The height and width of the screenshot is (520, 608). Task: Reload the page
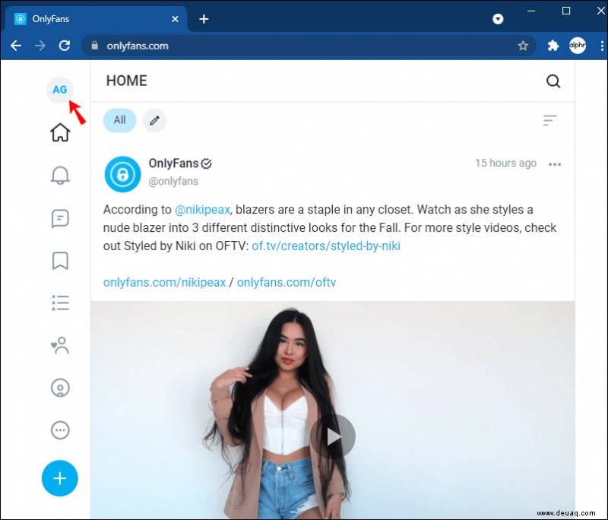(x=65, y=46)
